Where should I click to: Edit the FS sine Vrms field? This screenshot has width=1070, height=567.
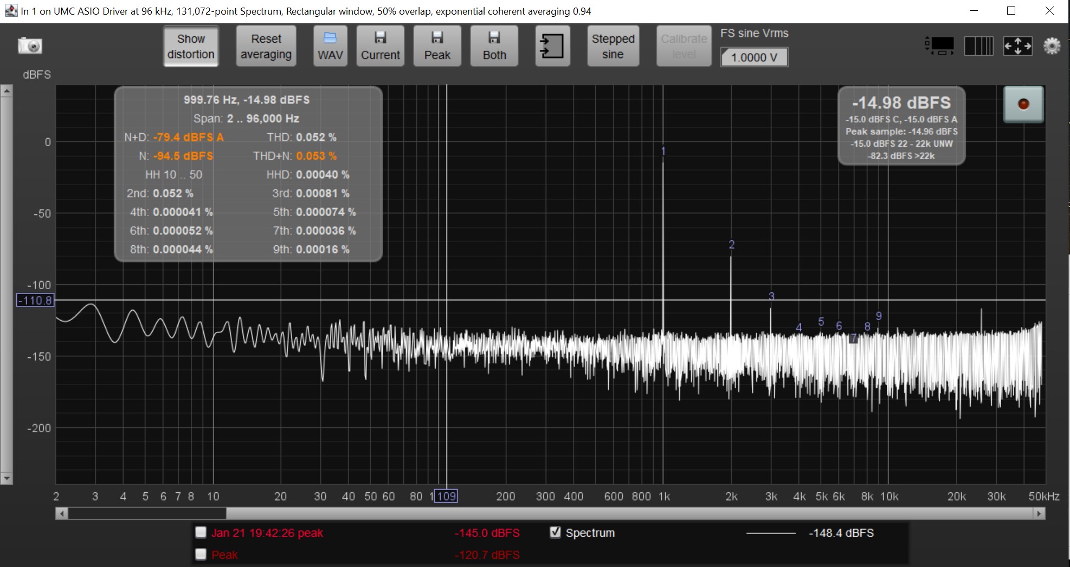tap(754, 57)
